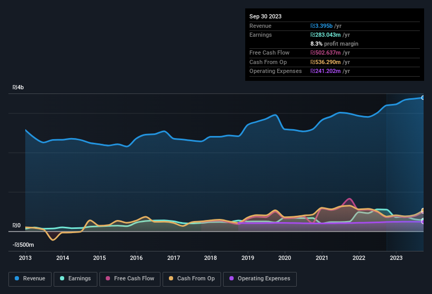Viewport: 432px width, 294px height.
Task: Click the 2020 x-axis label
Action: click(x=285, y=258)
